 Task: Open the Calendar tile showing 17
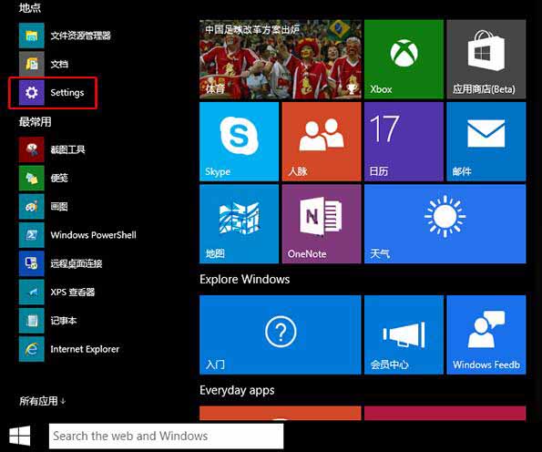click(404, 141)
